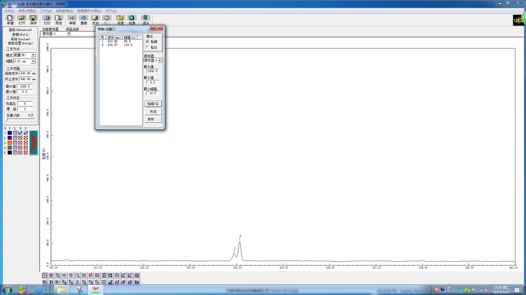
Task: Click the R= icon in bottom toolbar
Action: [58, 282]
